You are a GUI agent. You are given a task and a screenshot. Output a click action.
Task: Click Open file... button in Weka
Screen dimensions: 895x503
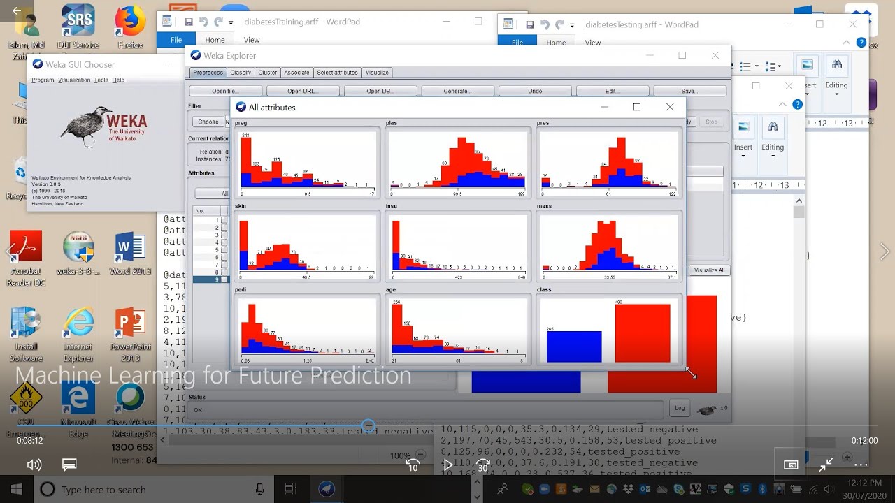225,91
